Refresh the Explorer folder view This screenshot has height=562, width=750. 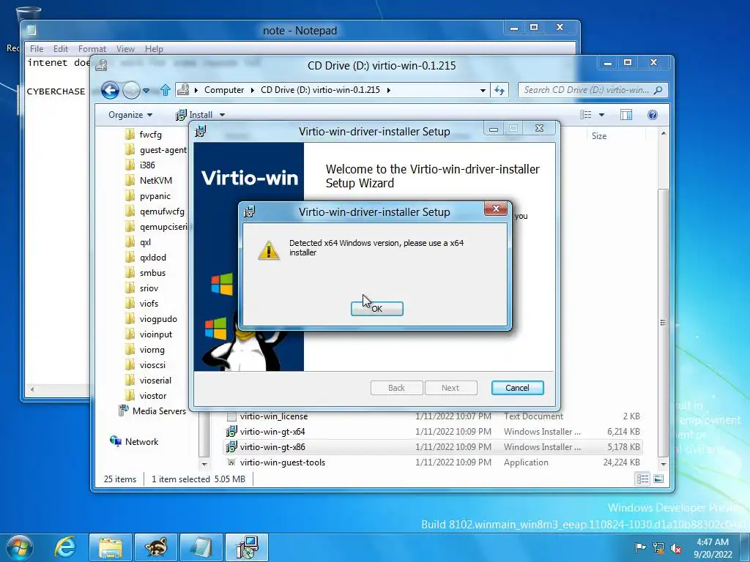tap(500, 90)
